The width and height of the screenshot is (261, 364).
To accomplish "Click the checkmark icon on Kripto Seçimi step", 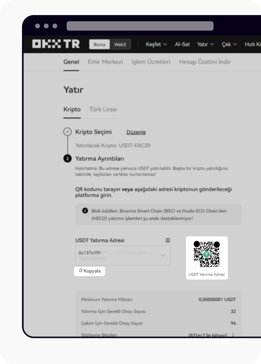I will (x=67, y=132).
